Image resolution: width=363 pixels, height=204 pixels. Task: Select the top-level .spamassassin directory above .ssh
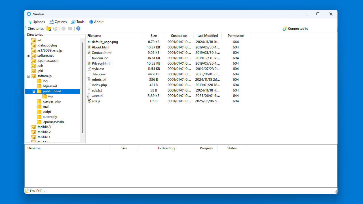(48, 61)
